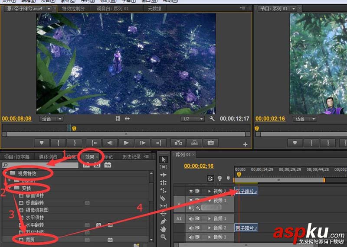
Task: Select the Selection arrow tool
Action: pyautogui.click(x=164, y=159)
